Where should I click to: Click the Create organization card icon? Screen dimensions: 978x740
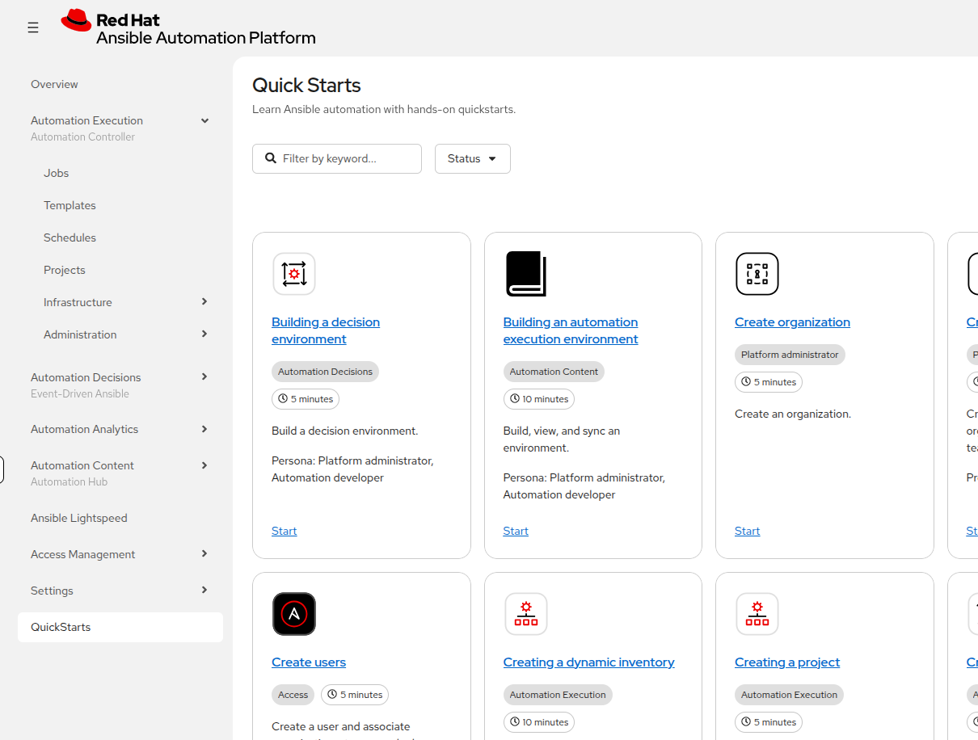[757, 274]
